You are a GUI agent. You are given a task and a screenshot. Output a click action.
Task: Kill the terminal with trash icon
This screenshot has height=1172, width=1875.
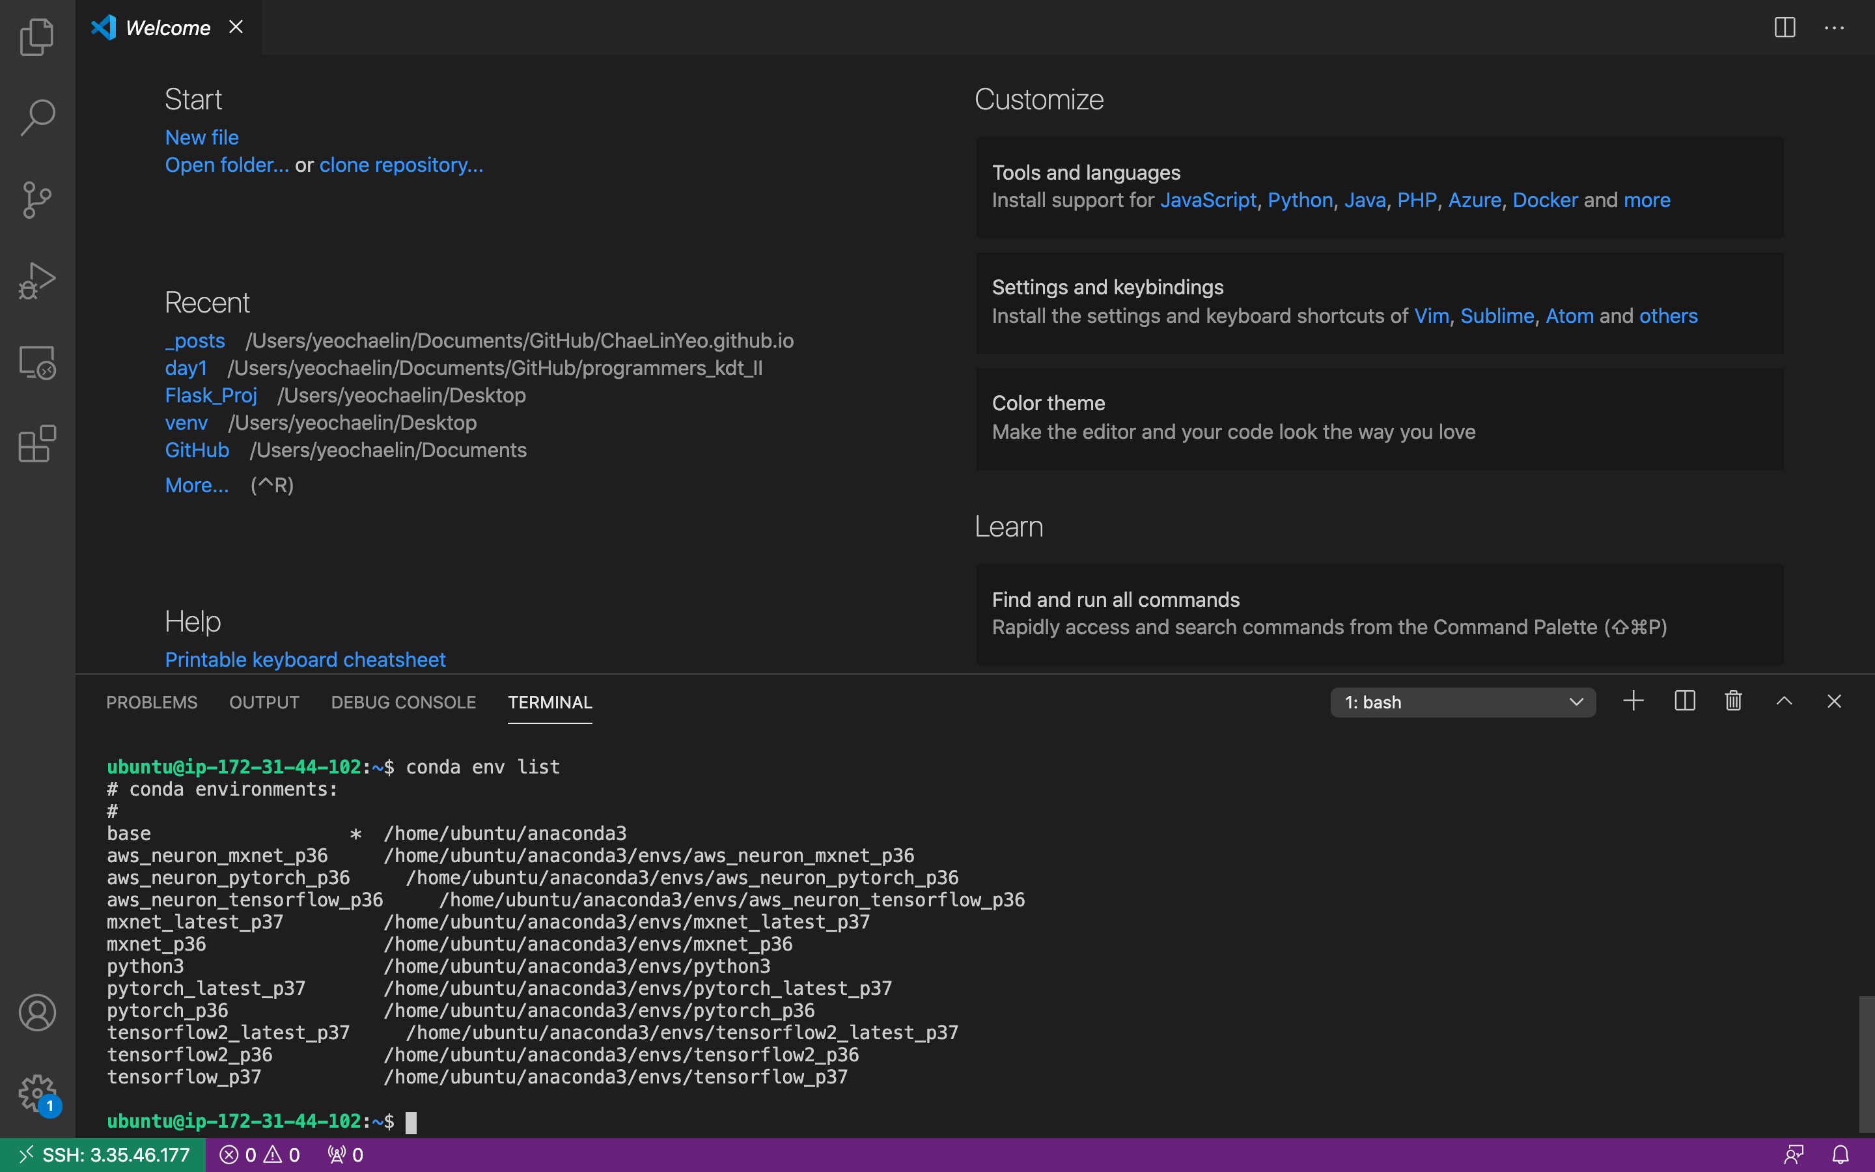click(1734, 701)
